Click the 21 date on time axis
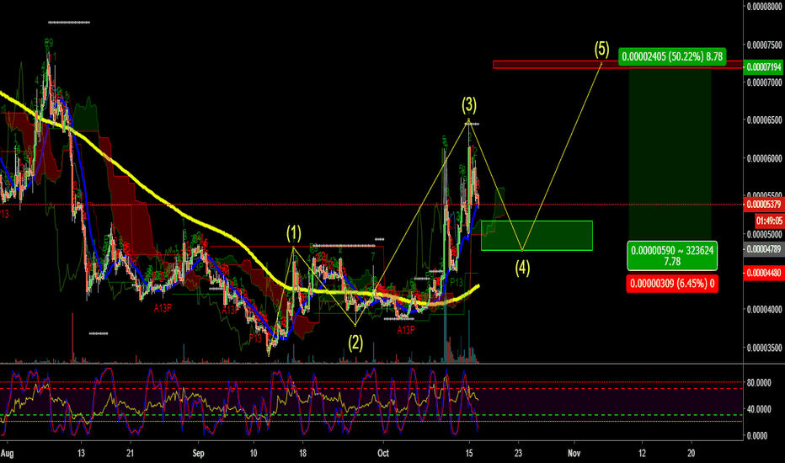The width and height of the screenshot is (785, 463). (131, 454)
